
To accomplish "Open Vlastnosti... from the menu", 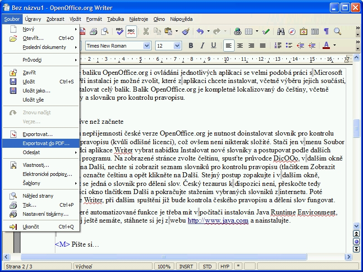I will coord(41,165).
